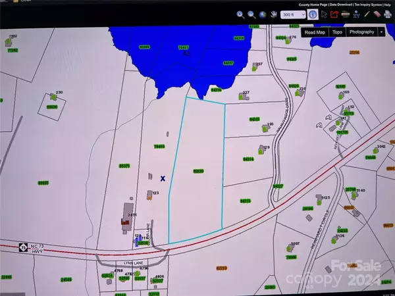The height and width of the screenshot is (296, 395).
Task: Select the Photography basemap
Action: coord(361,32)
